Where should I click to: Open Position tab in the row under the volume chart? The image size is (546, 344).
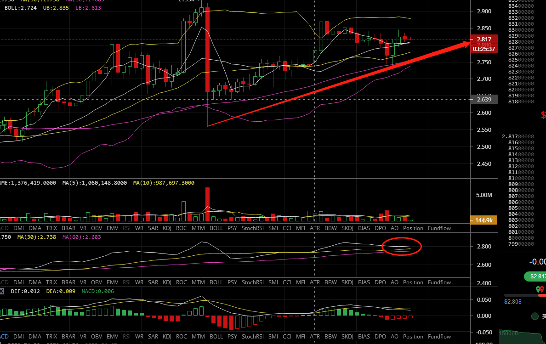(x=413, y=228)
